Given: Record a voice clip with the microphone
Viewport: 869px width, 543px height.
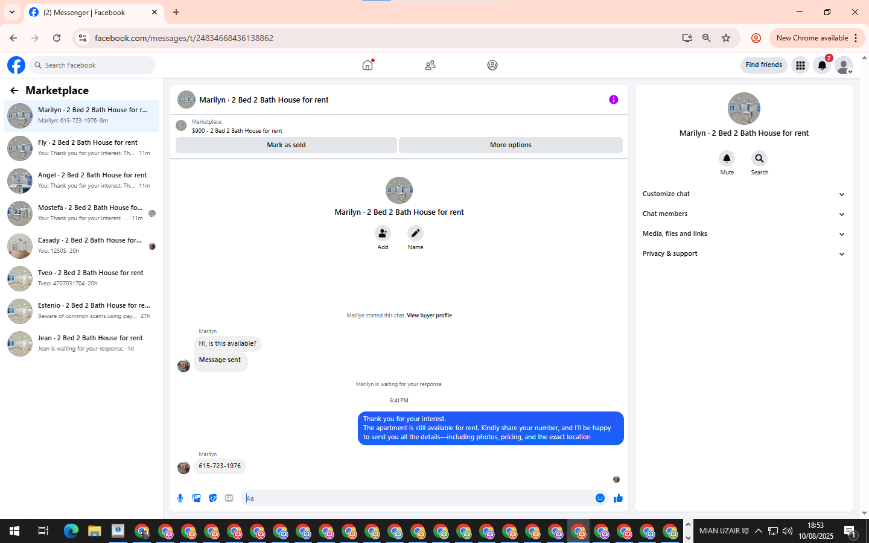Looking at the screenshot, I should [x=180, y=498].
